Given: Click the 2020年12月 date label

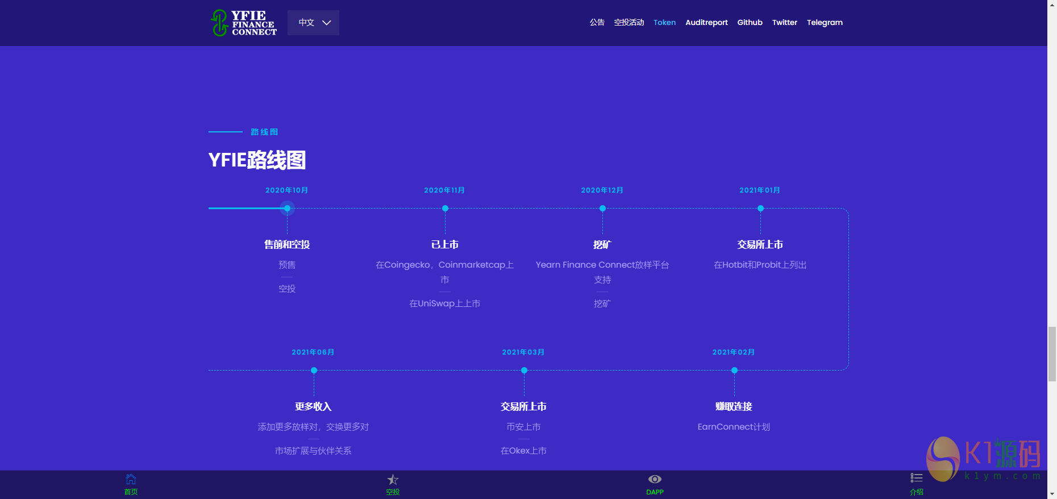Looking at the screenshot, I should coord(602,190).
